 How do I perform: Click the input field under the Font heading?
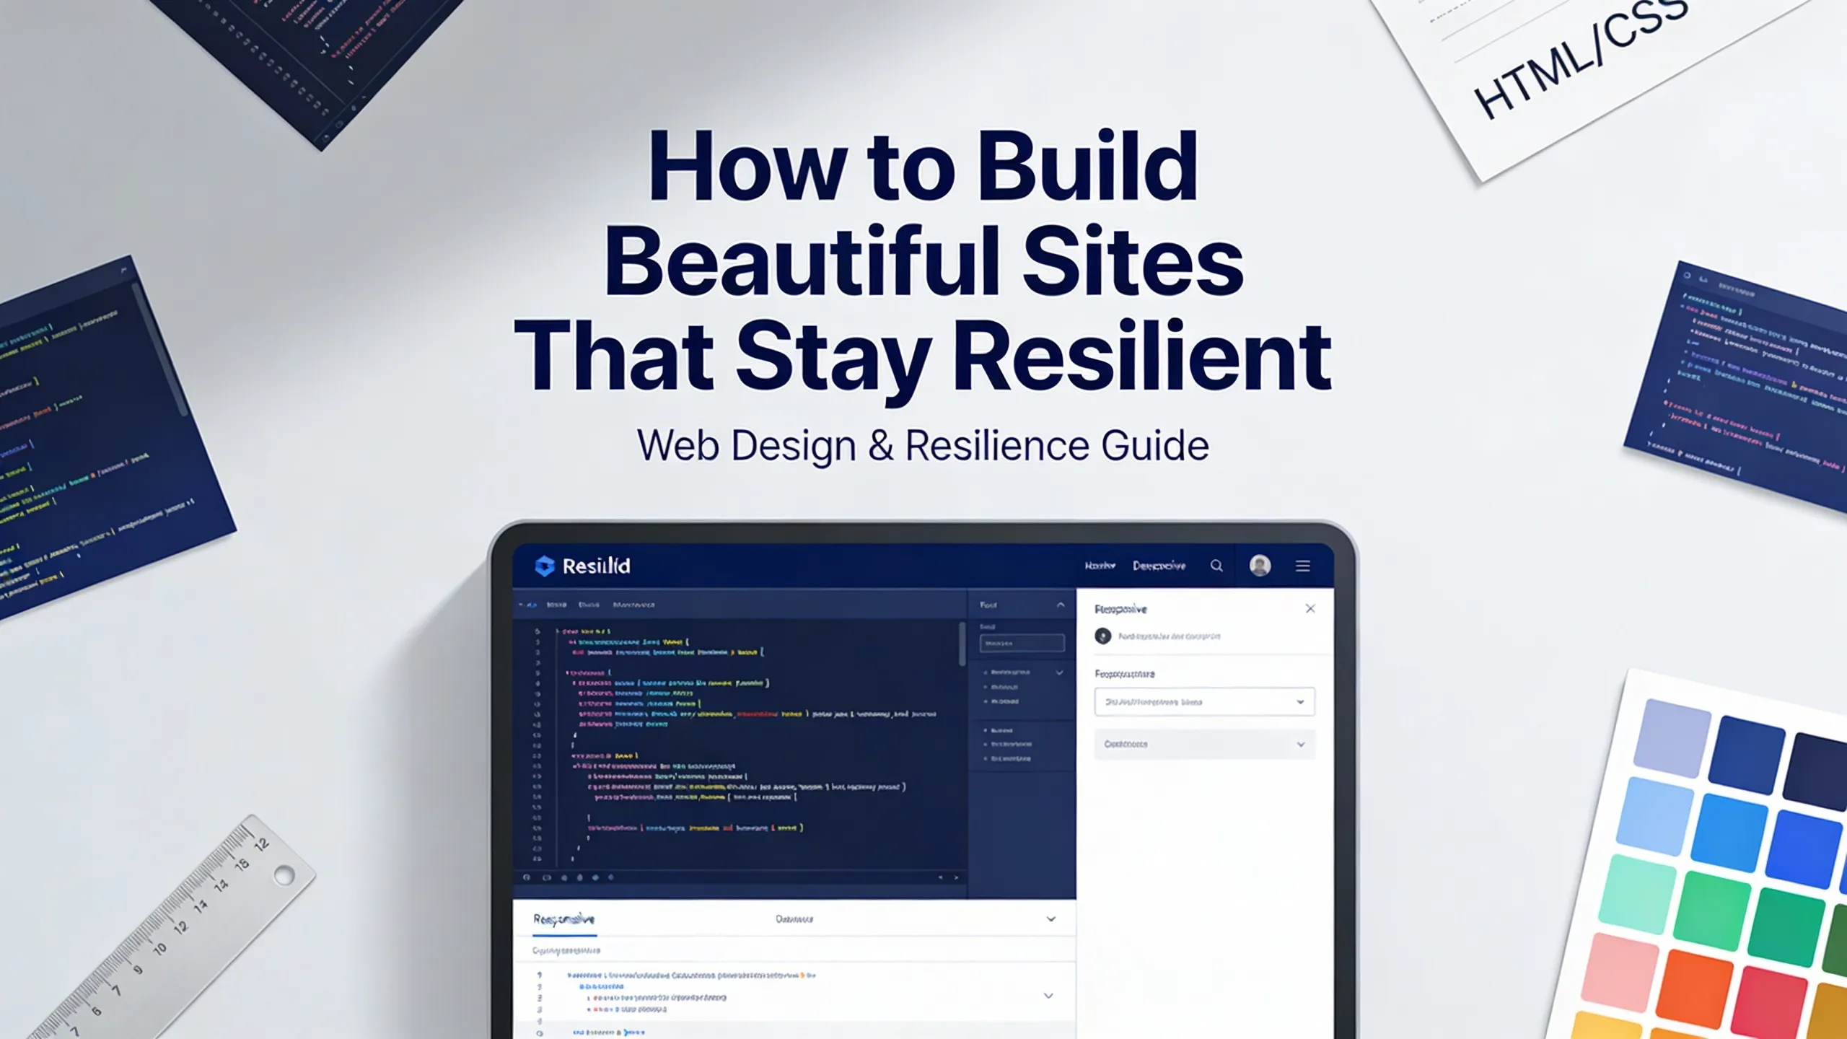click(x=1021, y=642)
